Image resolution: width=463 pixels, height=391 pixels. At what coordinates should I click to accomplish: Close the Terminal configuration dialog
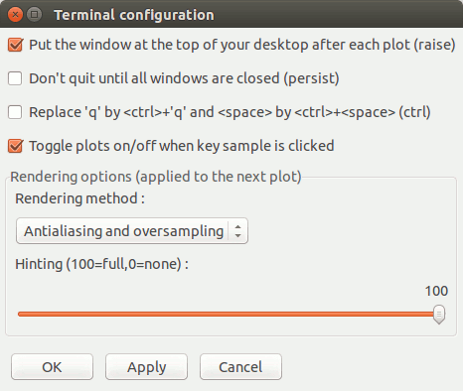click(15, 15)
